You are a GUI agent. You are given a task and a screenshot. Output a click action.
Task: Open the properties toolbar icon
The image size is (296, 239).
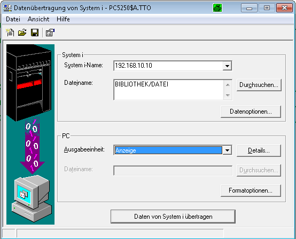[50, 33]
